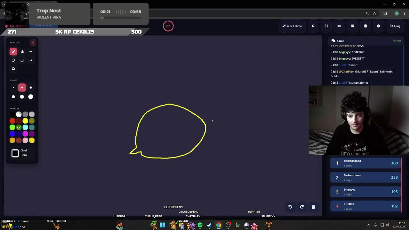Viewport: 409px width, 230px height.
Task: Enter fullscreen mode via expand icon
Action: click(x=326, y=26)
